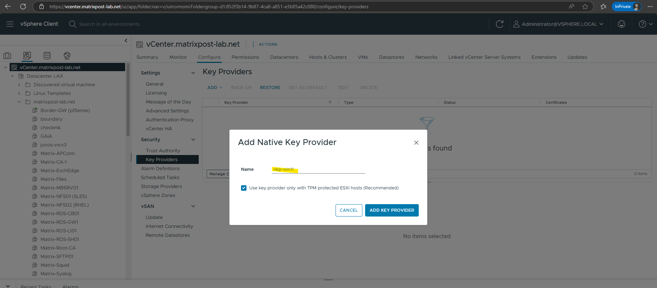Refresh the vSphere Client view
This screenshot has height=288, width=657.
500,24
